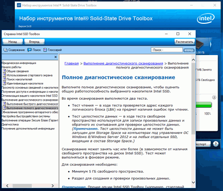Click the Вперед navigation button
This screenshot has width=223, height=191.
[34, 42]
